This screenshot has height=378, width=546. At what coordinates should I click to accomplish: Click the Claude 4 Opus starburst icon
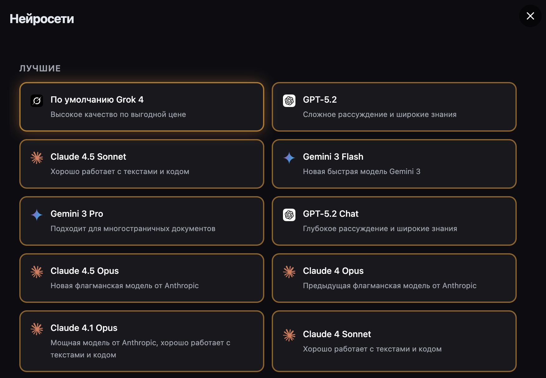point(289,272)
